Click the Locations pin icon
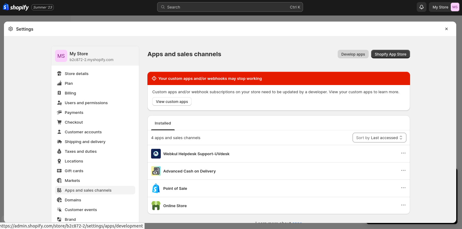The width and height of the screenshot is (462, 229). click(59, 161)
